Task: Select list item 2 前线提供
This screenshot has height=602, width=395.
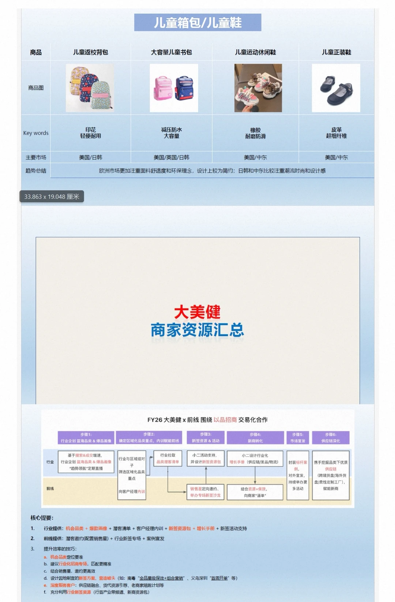Action: pos(98,538)
